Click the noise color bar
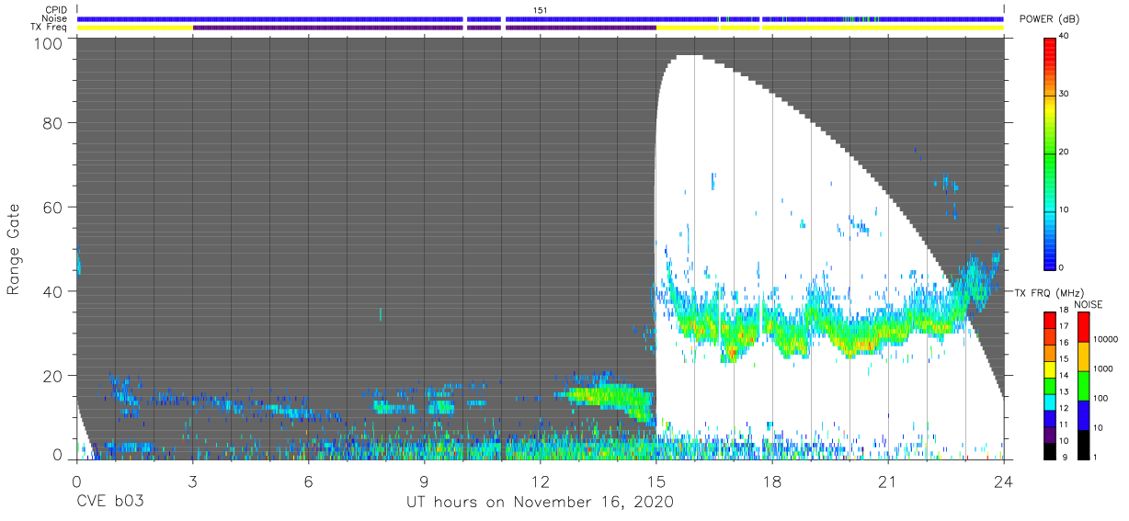Image resolution: width=1129 pixels, height=521 pixels. (x=1083, y=385)
